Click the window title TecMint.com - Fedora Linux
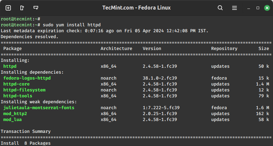Image resolution: width=273 pixels, height=146 pixels. click(136, 8)
